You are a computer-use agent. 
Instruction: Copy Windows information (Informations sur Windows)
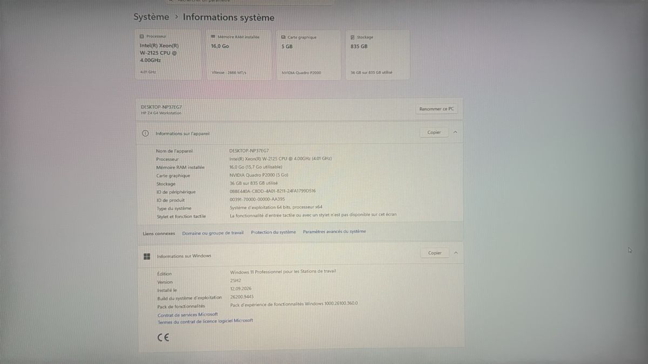[435, 253]
